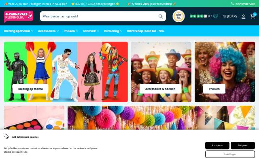Decline cookies with Weigeren
Screen dimensions: 259x162
(243, 145)
